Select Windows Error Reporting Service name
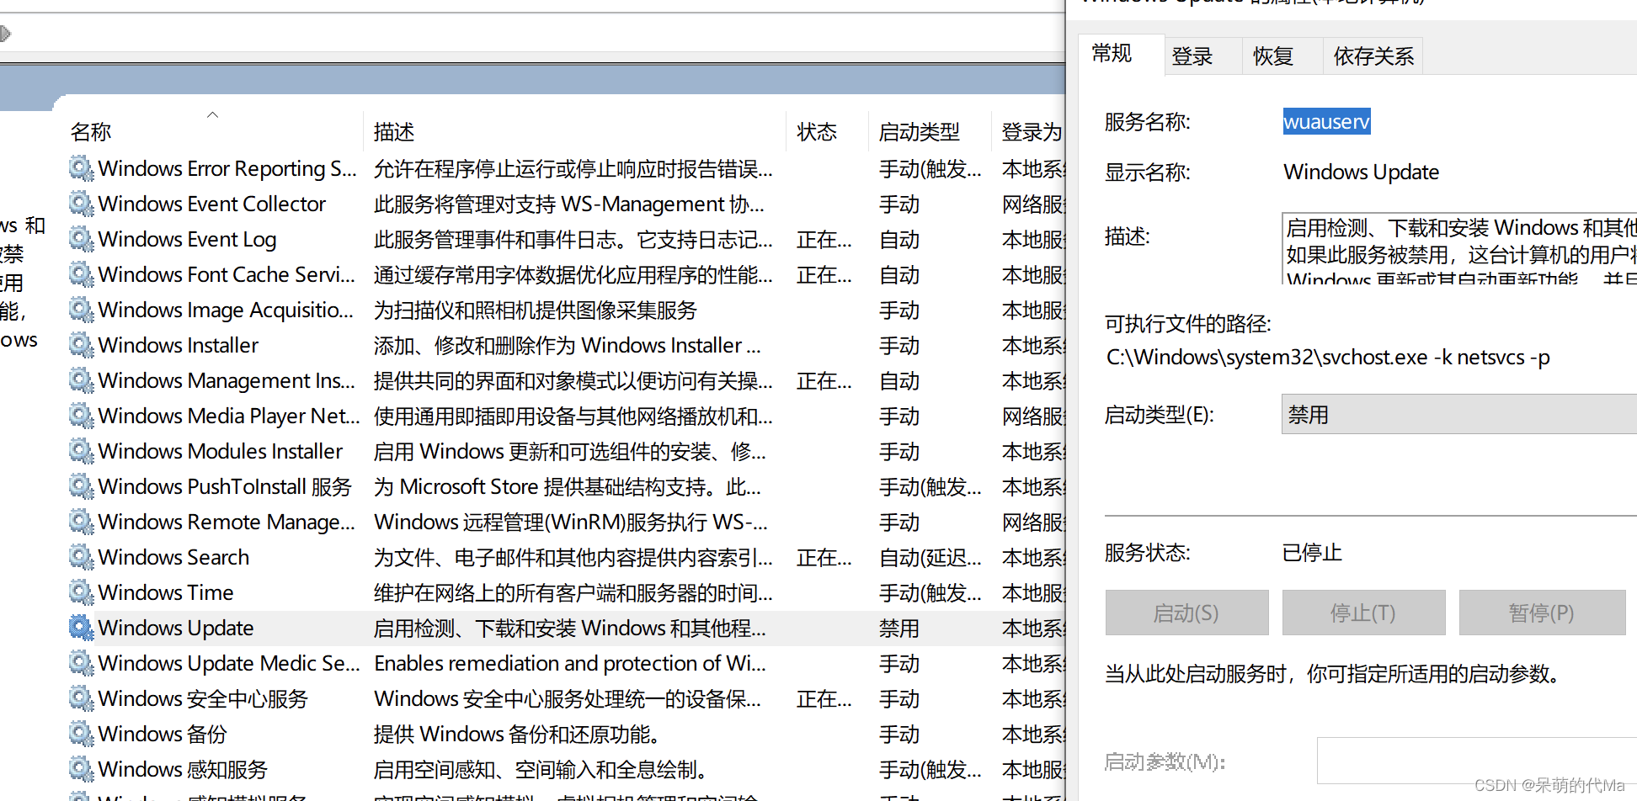 point(227,168)
